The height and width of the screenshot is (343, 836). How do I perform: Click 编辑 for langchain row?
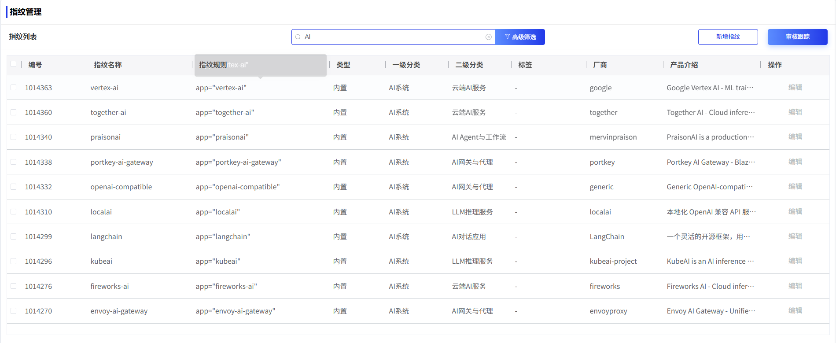795,236
